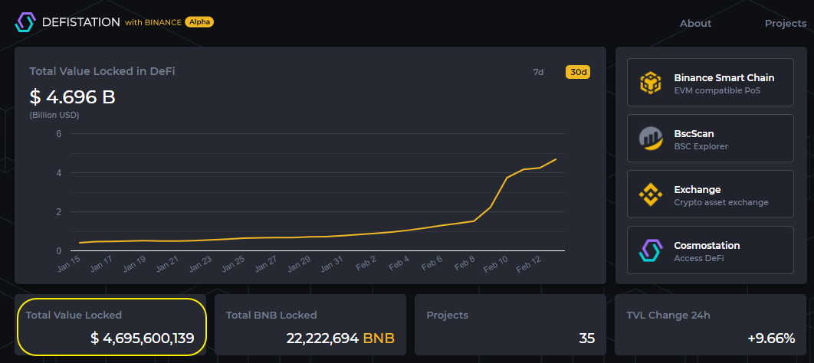Click the 'Total BNB Locked' card label

click(x=271, y=315)
